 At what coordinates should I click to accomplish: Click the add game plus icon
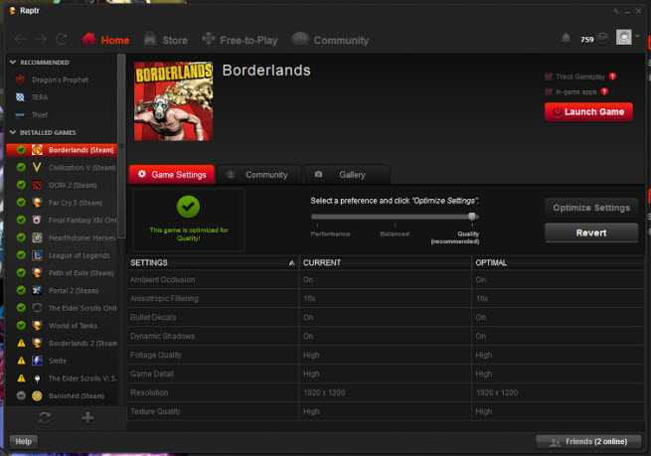click(x=87, y=417)
